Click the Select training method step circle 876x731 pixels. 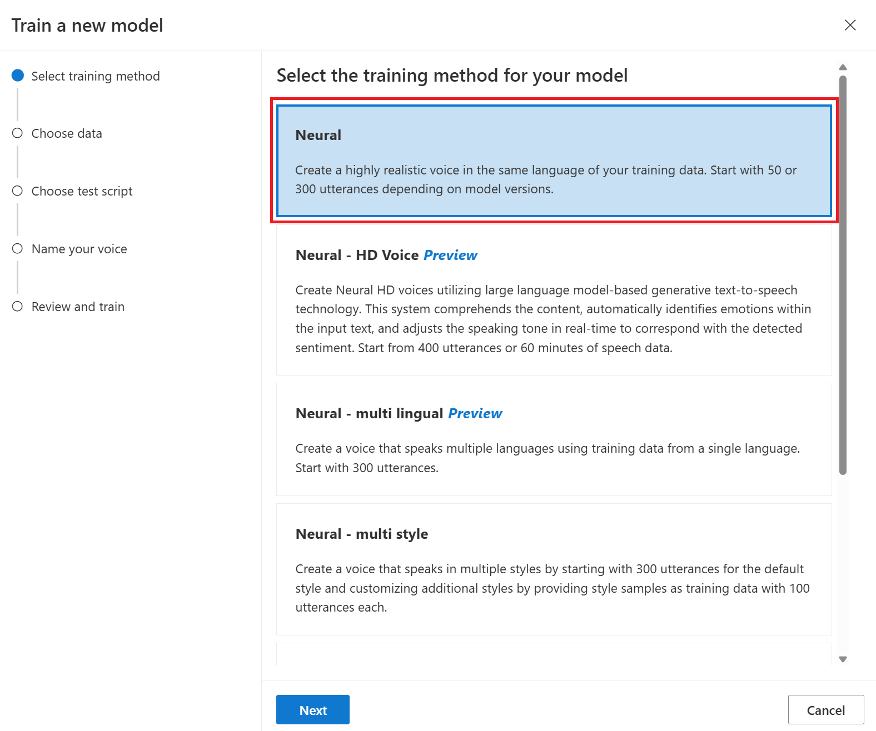tap(18, 76)
